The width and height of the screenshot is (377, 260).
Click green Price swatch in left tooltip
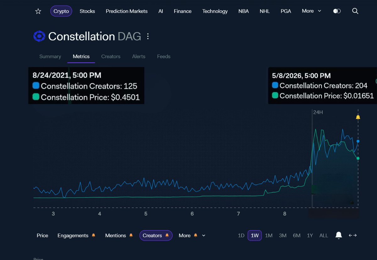coord(36,97)
